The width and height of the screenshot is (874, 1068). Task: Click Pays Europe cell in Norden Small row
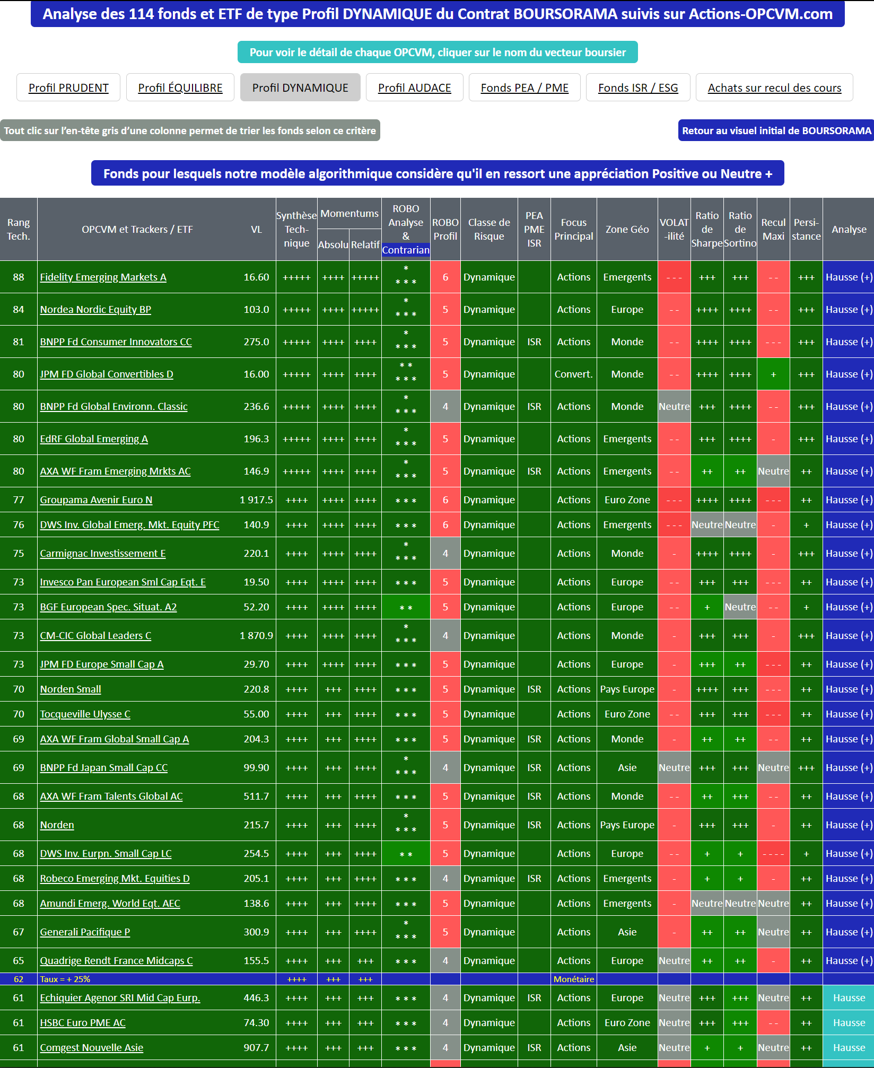(x=627, y=689)
